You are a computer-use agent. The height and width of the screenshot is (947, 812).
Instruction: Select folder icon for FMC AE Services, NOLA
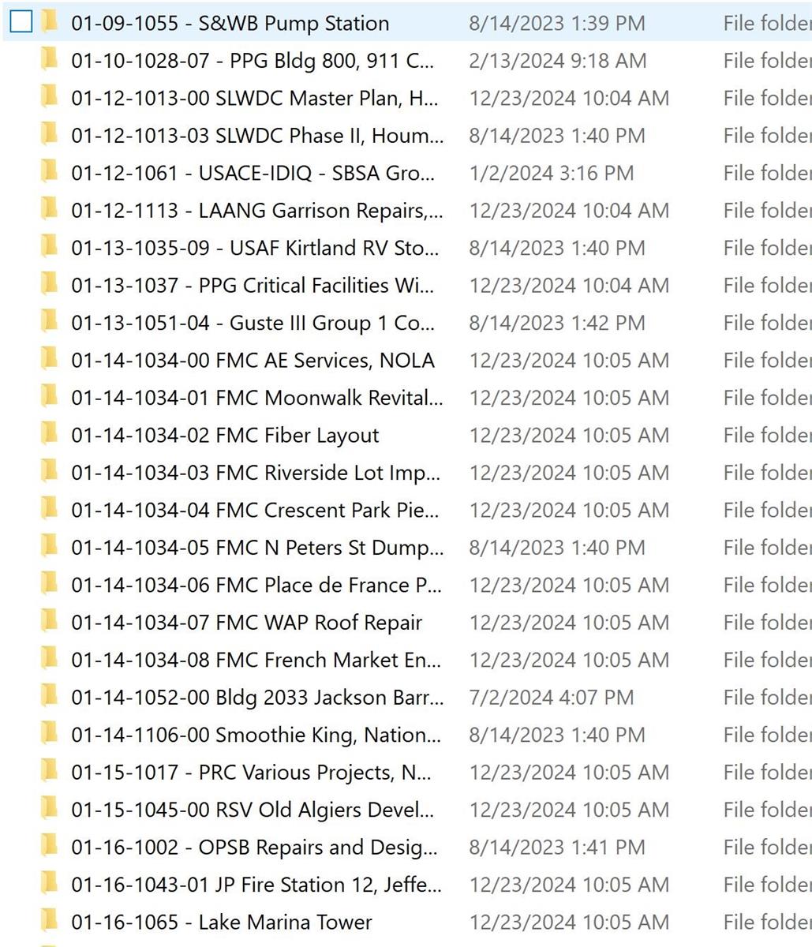(50, 360)
